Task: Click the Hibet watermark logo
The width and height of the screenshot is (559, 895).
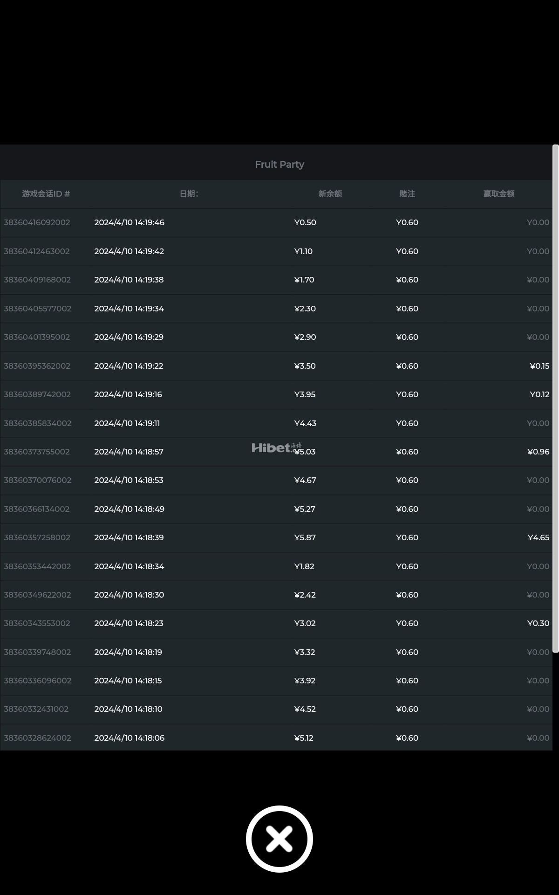Action: pos(277,447)
